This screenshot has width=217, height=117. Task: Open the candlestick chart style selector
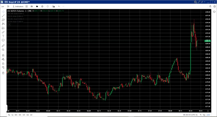(x=8, y=6)
